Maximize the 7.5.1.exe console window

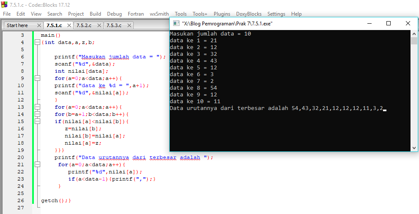[x=389, y=24]
